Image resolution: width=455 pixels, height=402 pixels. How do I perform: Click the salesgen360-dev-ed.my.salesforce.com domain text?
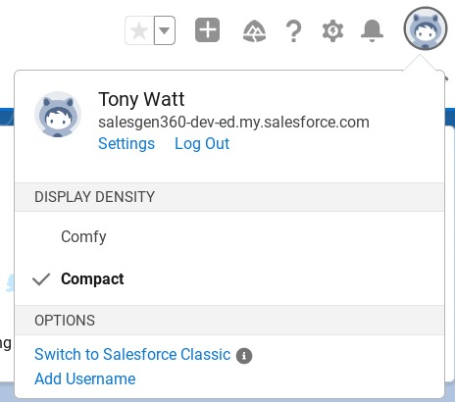point(233,123)
